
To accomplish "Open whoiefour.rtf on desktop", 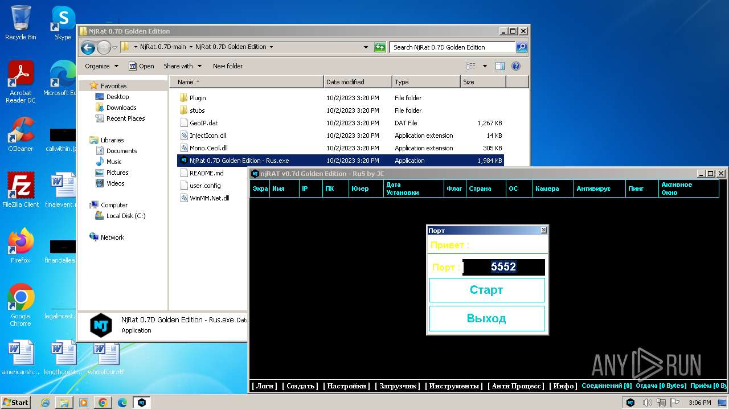I will coord(106,358).
